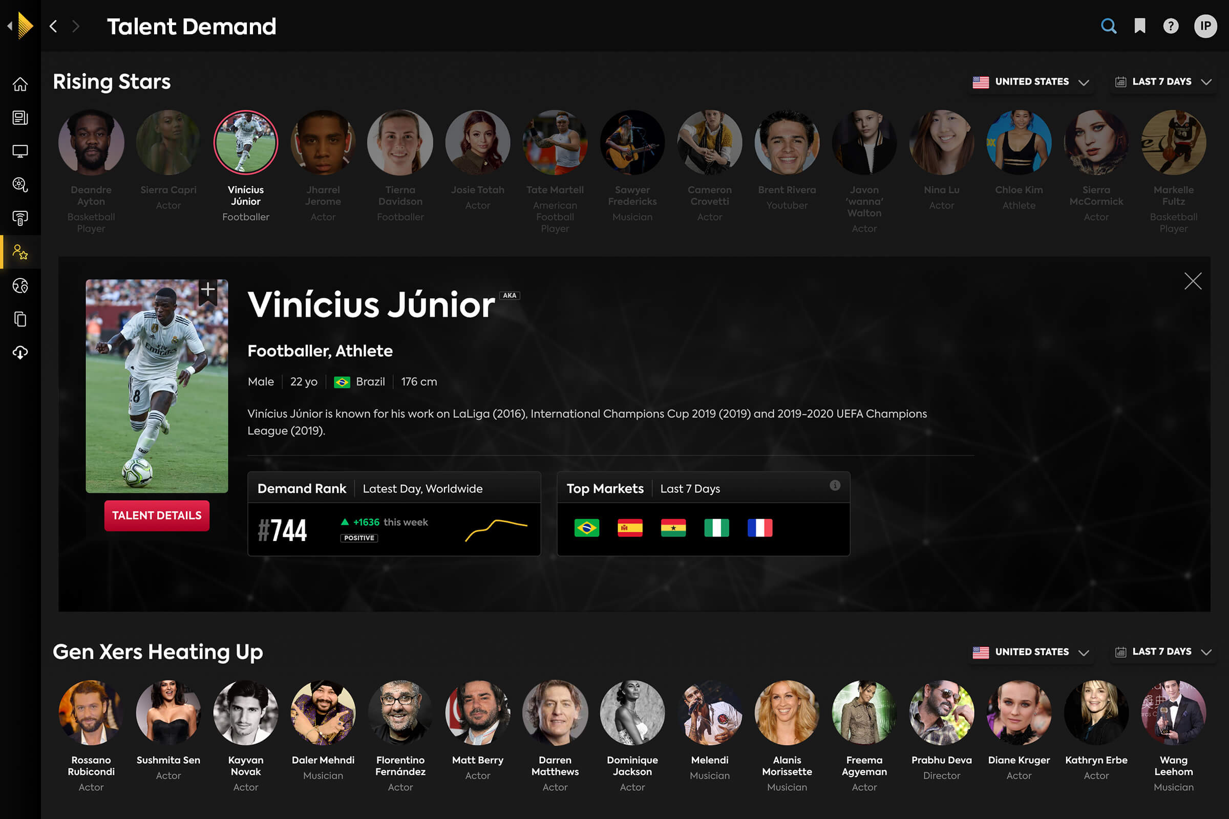Open the TV monitor sidebar icon

click(20, 152)
